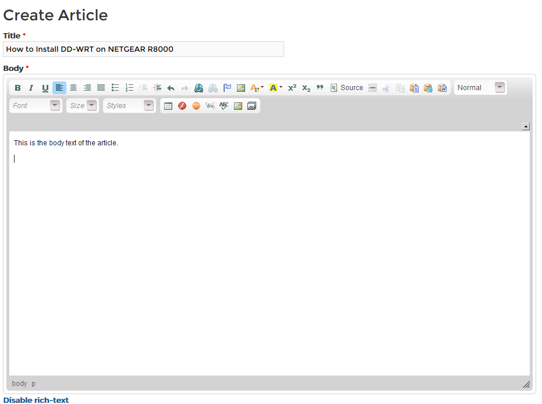Collapse the editor toolbar
Image resolution: width=542 pixels, height=404 pixels.
click(x=526, y=126)
